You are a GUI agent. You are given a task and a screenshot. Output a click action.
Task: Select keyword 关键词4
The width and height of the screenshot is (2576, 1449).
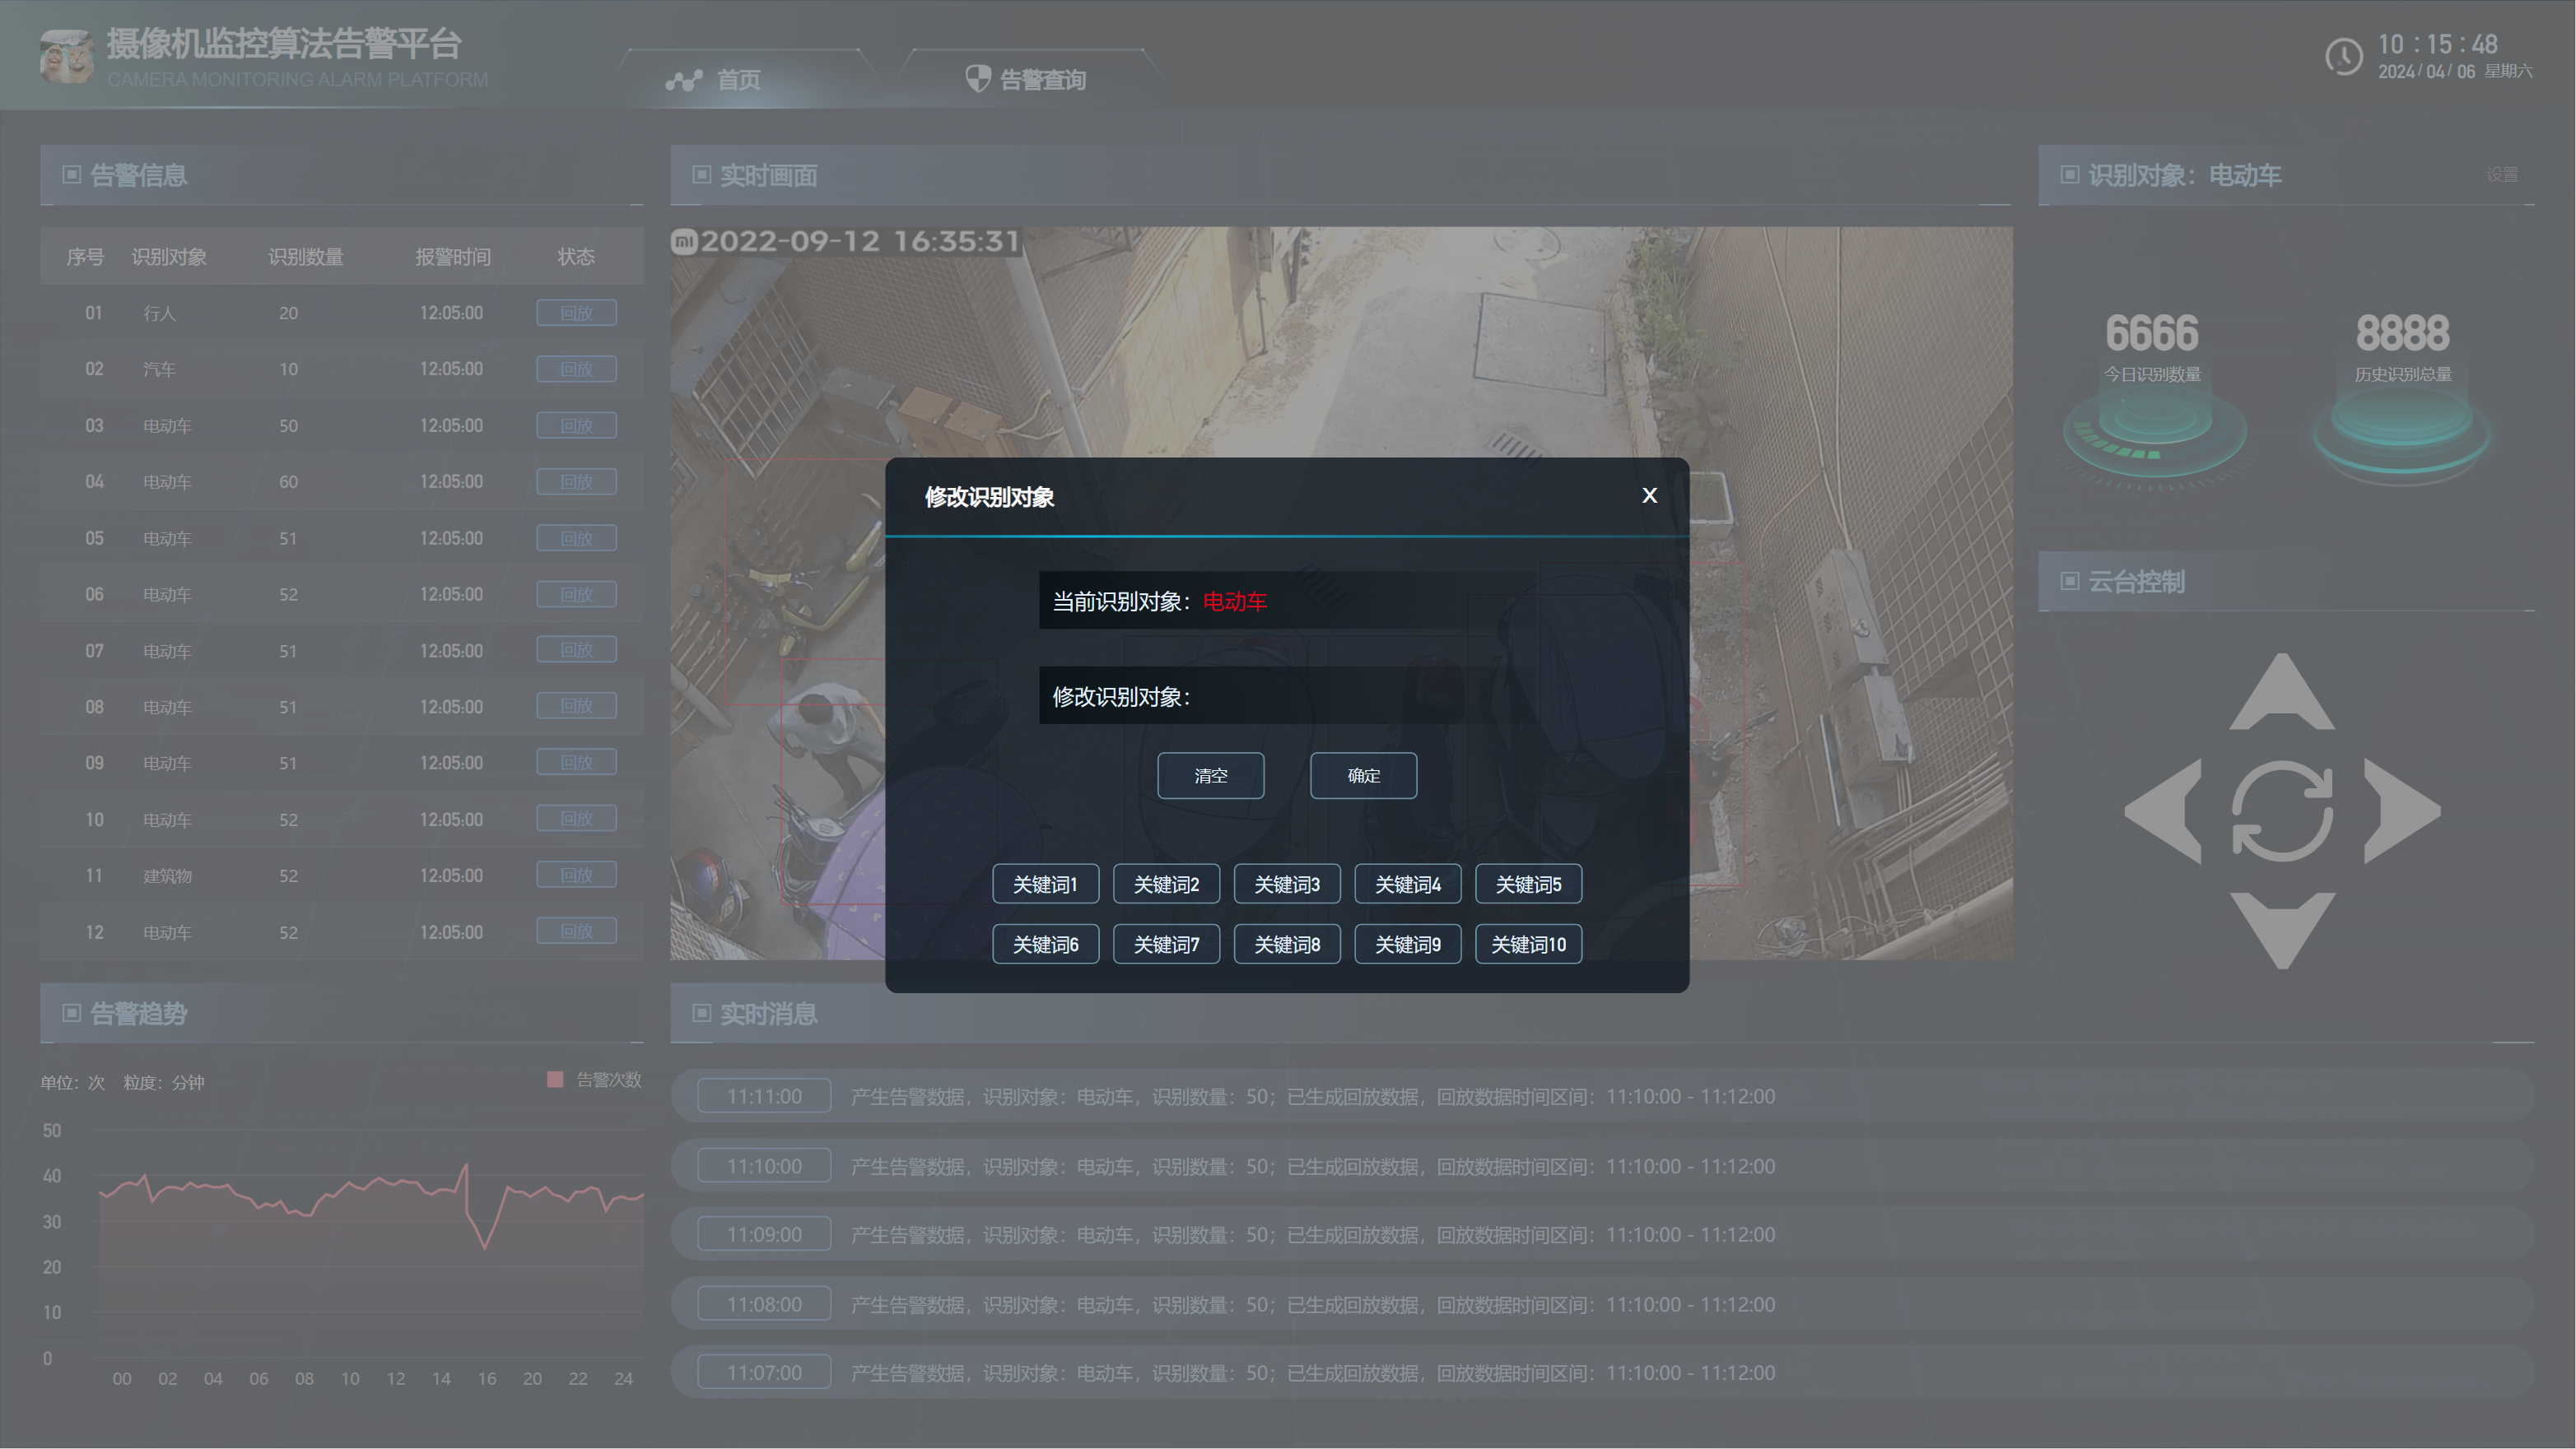[1407, 885]
